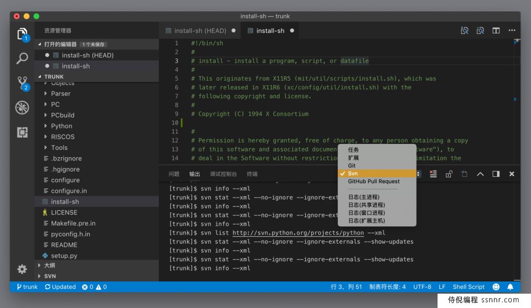Choose 日志(主进程) in channel menu

[x=377, y=197]
